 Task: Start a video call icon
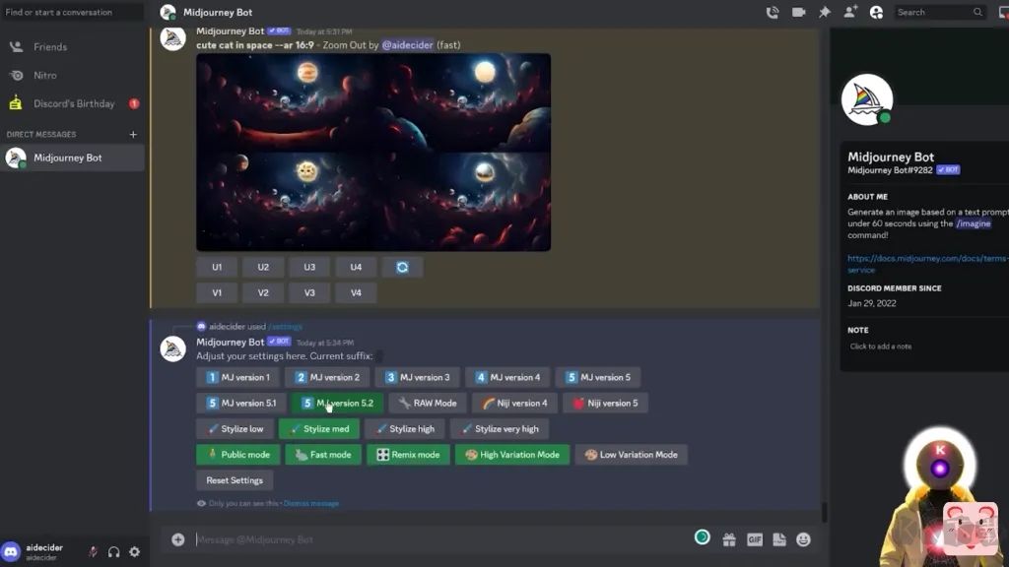798,12
